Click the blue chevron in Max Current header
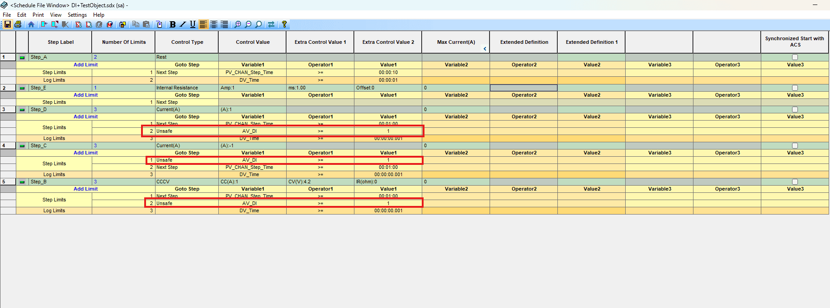 pos(485,49)
